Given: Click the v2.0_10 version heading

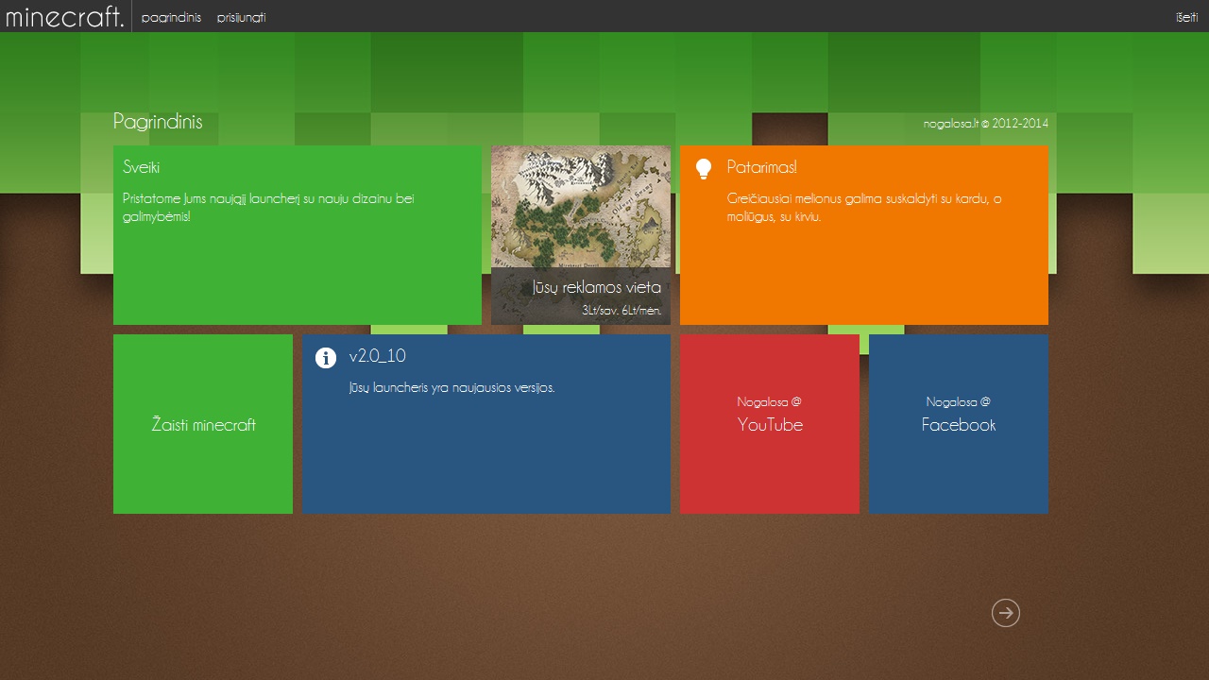Looking at the screenshot, I should (x=377, y=356).
